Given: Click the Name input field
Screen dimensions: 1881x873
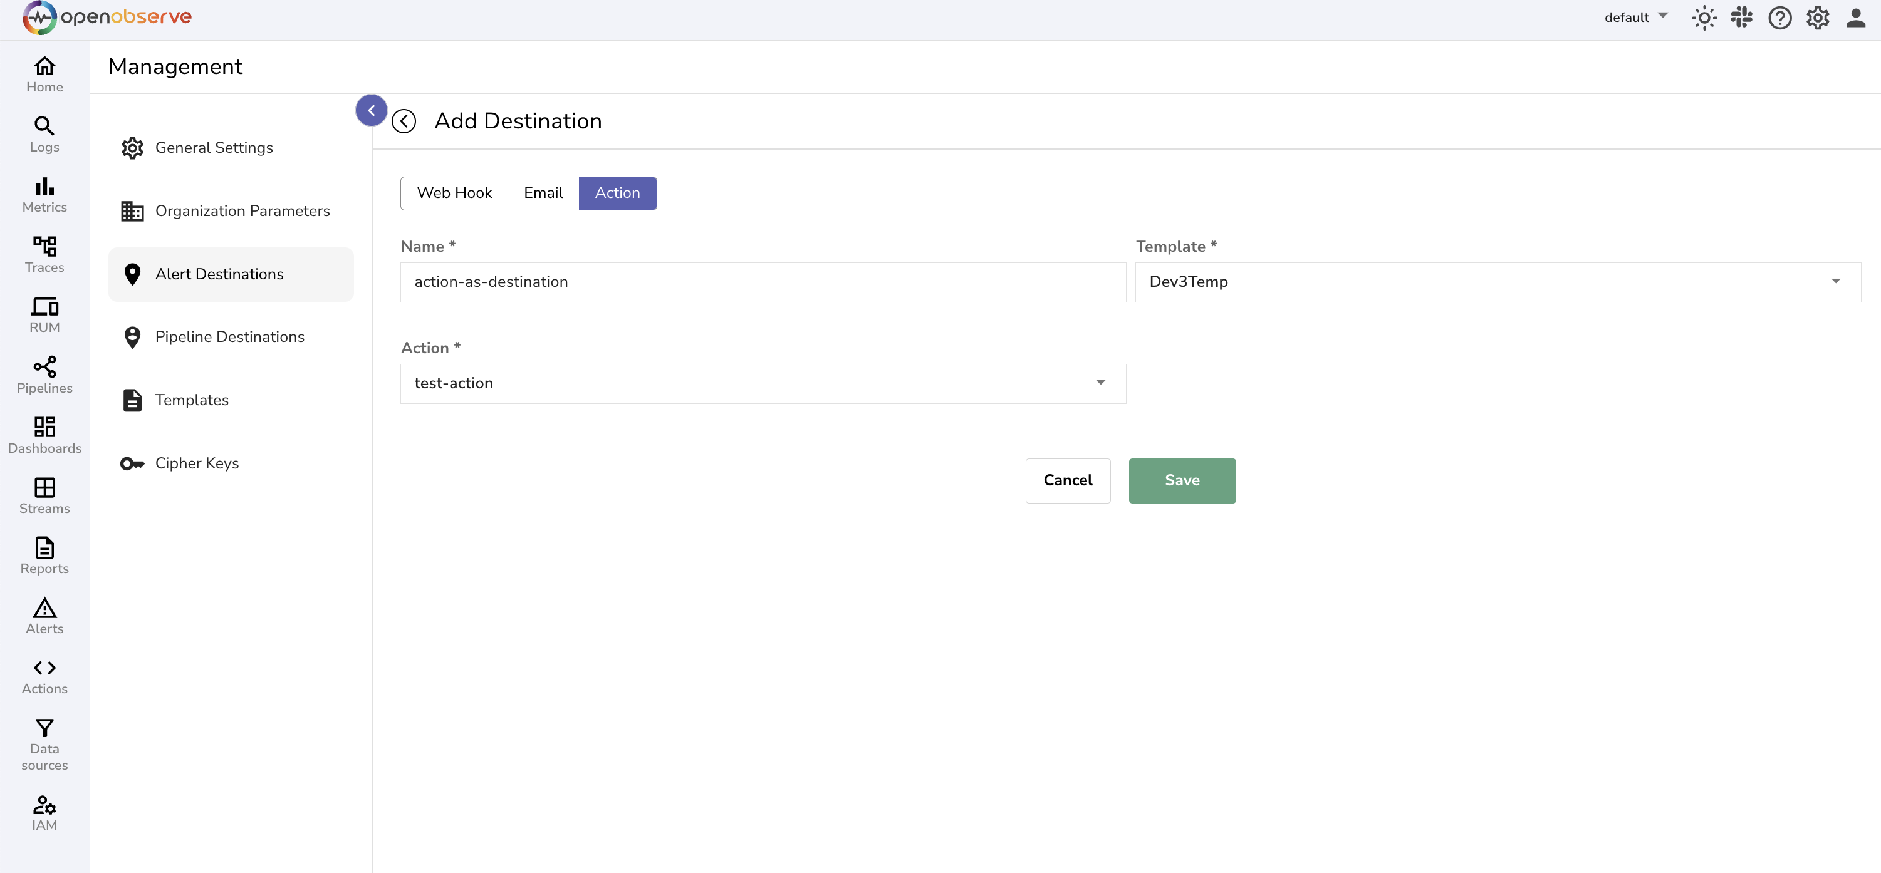Looking at the screenshot, I should pos(763,282).
